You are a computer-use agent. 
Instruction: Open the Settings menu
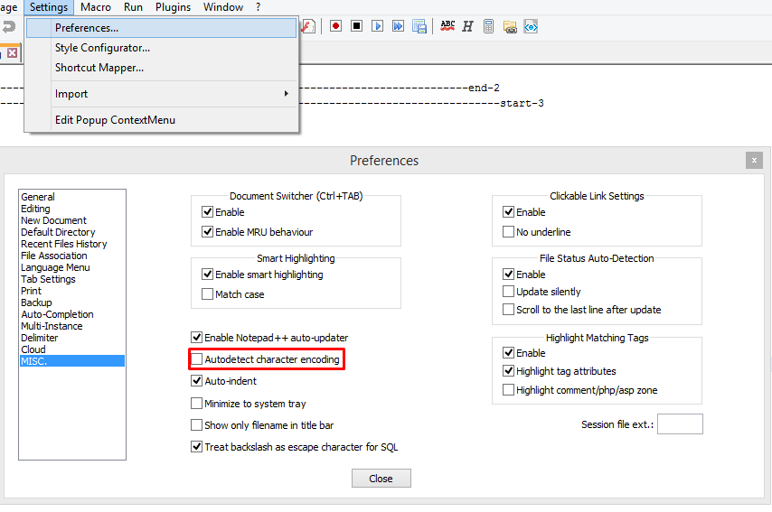tap(49, 7)
